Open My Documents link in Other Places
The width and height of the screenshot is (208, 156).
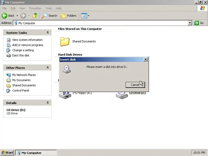pos(21,80)
